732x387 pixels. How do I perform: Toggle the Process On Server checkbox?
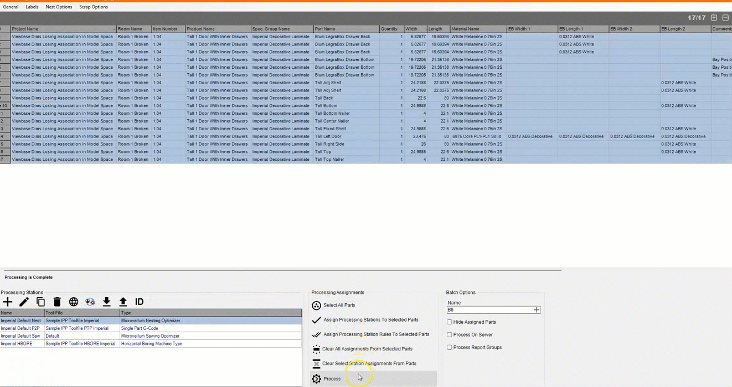click(x=450, y=335)
